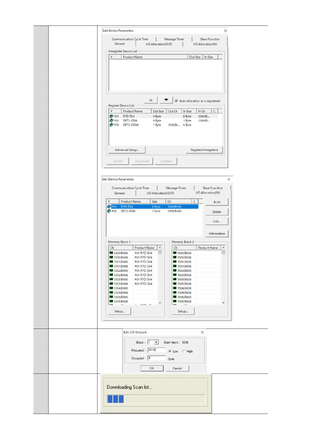Viewport: 316px width, 448px height.
Task: Click the Compare button
Action: tap(166, 161)
